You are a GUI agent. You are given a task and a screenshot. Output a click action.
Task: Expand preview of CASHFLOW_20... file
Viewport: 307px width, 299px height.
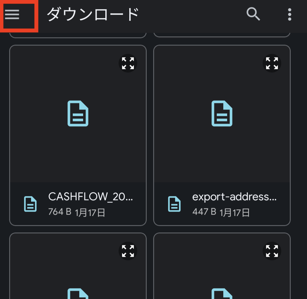click(128, 63)
